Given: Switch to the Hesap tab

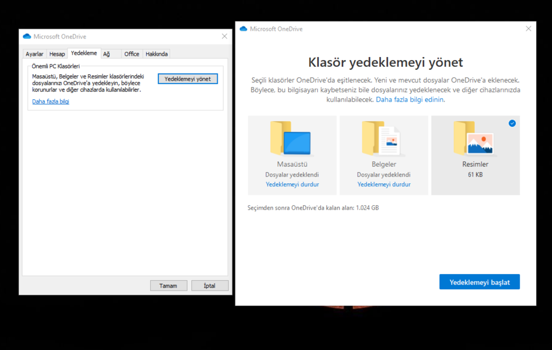Looking at the screenshot, I should tap(56, 54).
